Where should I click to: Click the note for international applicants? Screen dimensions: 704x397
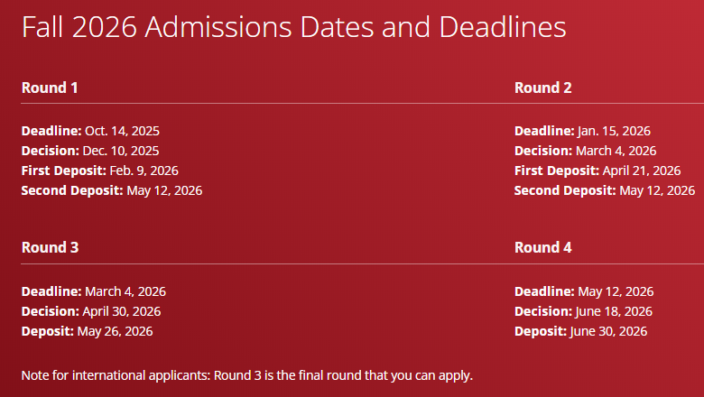click(x=247, y=375)
